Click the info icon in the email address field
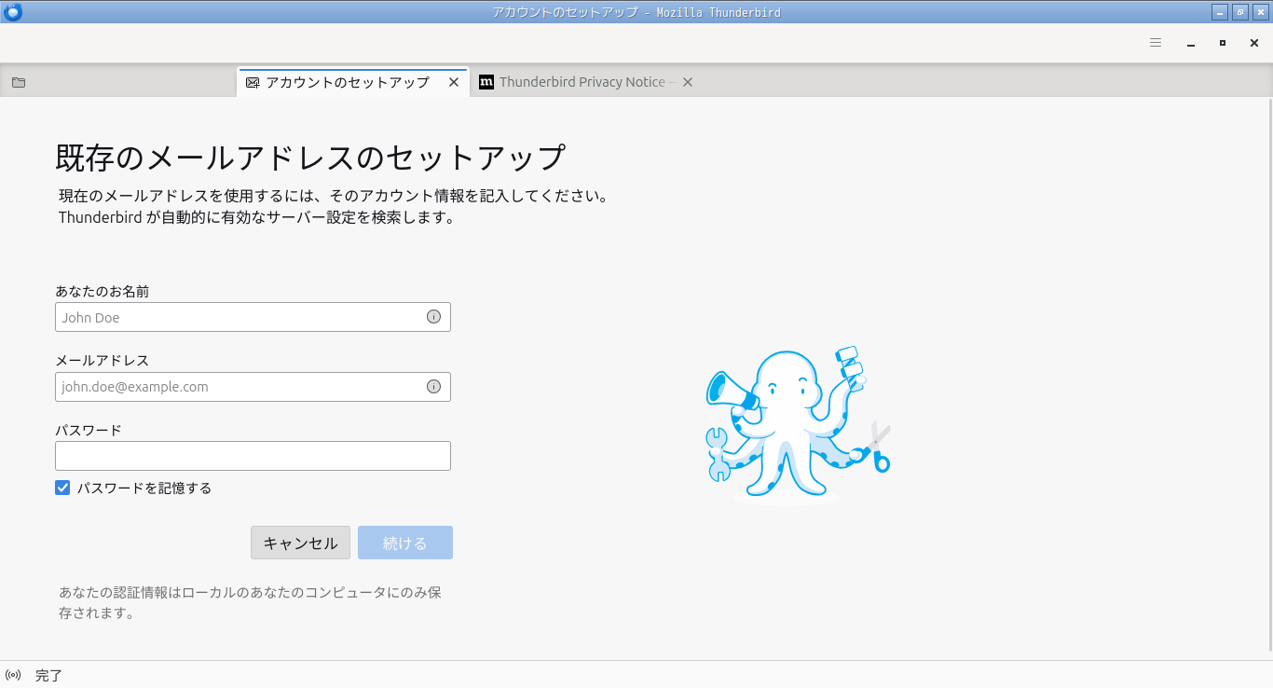This screenshot has height=688, width=1273. pyautogui.click(x=433, y=387)
